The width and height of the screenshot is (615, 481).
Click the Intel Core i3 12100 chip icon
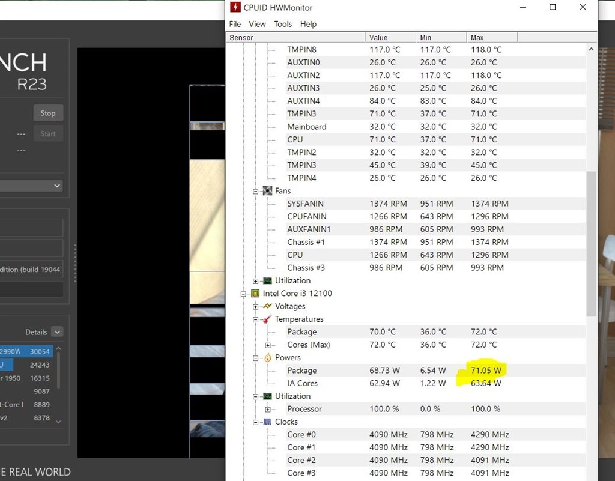pyautogui.click(x=255, y=293)
